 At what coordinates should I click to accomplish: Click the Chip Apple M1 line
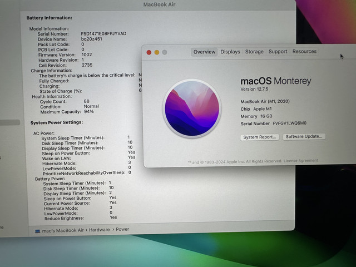tap(256, 109)
